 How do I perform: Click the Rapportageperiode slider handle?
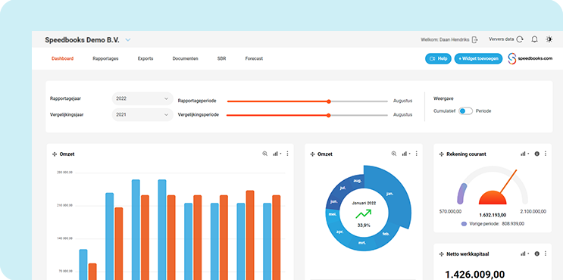click(x=329, y=101)
